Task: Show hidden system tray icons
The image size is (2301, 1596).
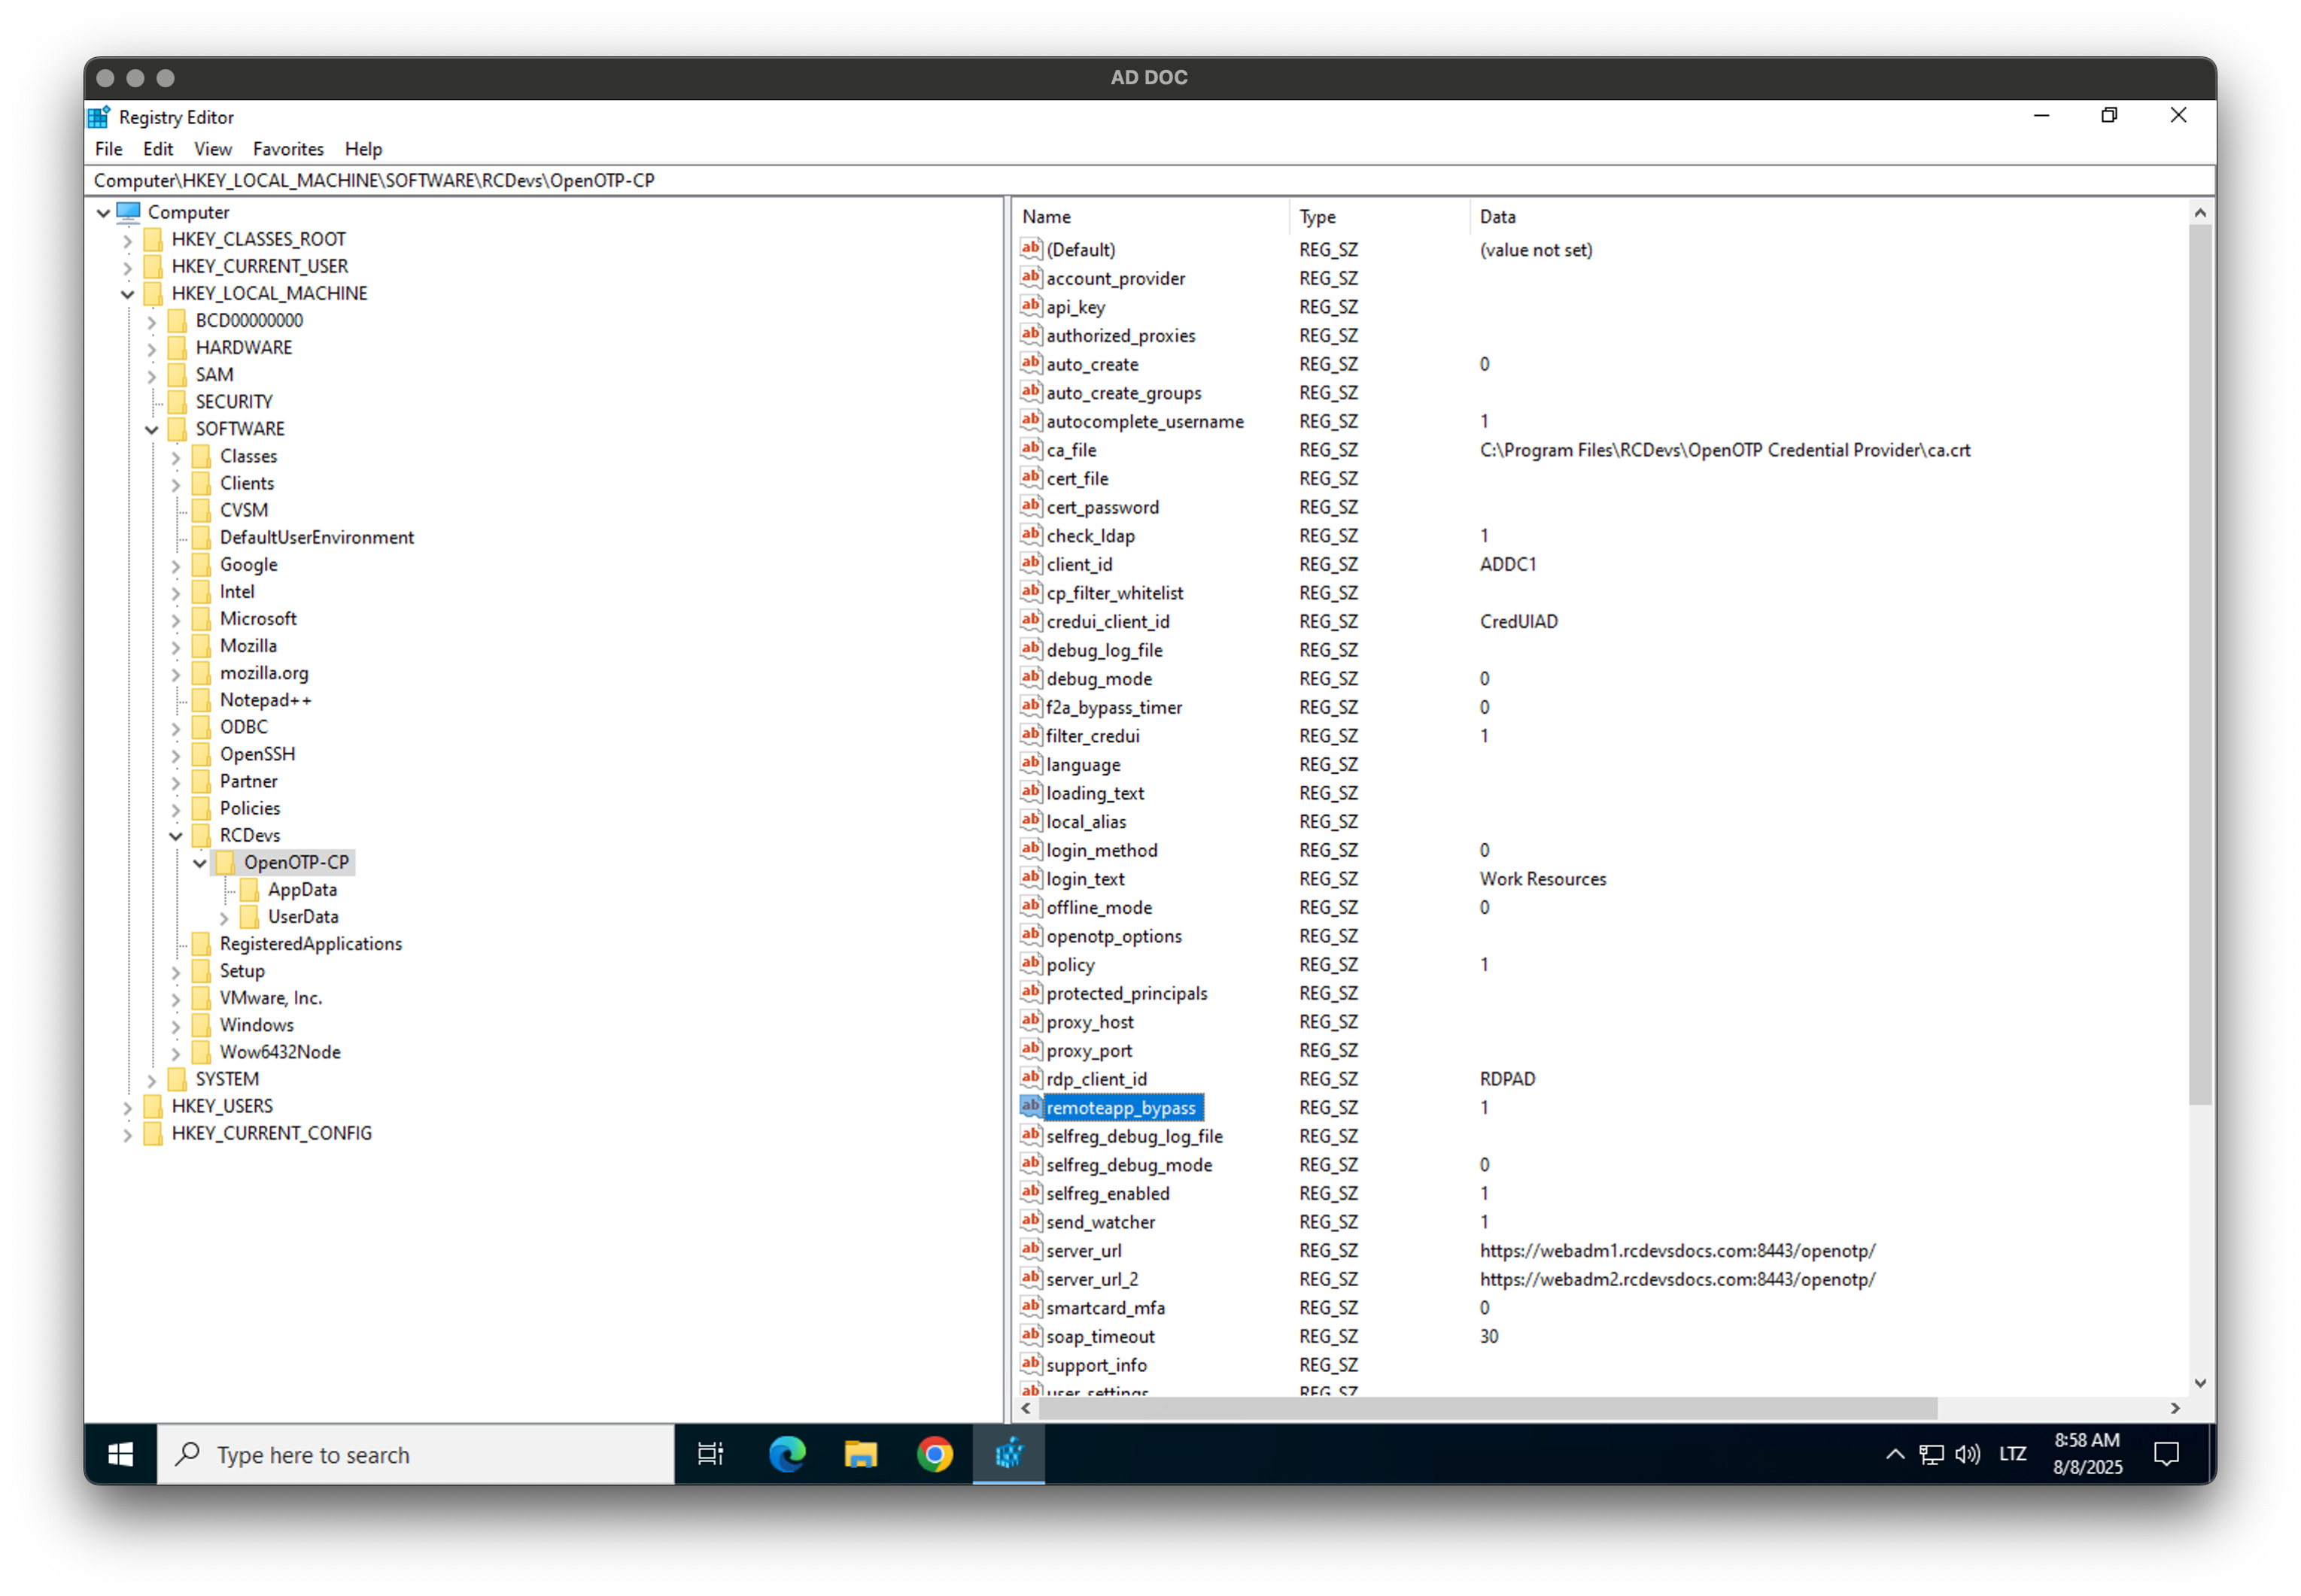Action: tap(1895, 1454)
